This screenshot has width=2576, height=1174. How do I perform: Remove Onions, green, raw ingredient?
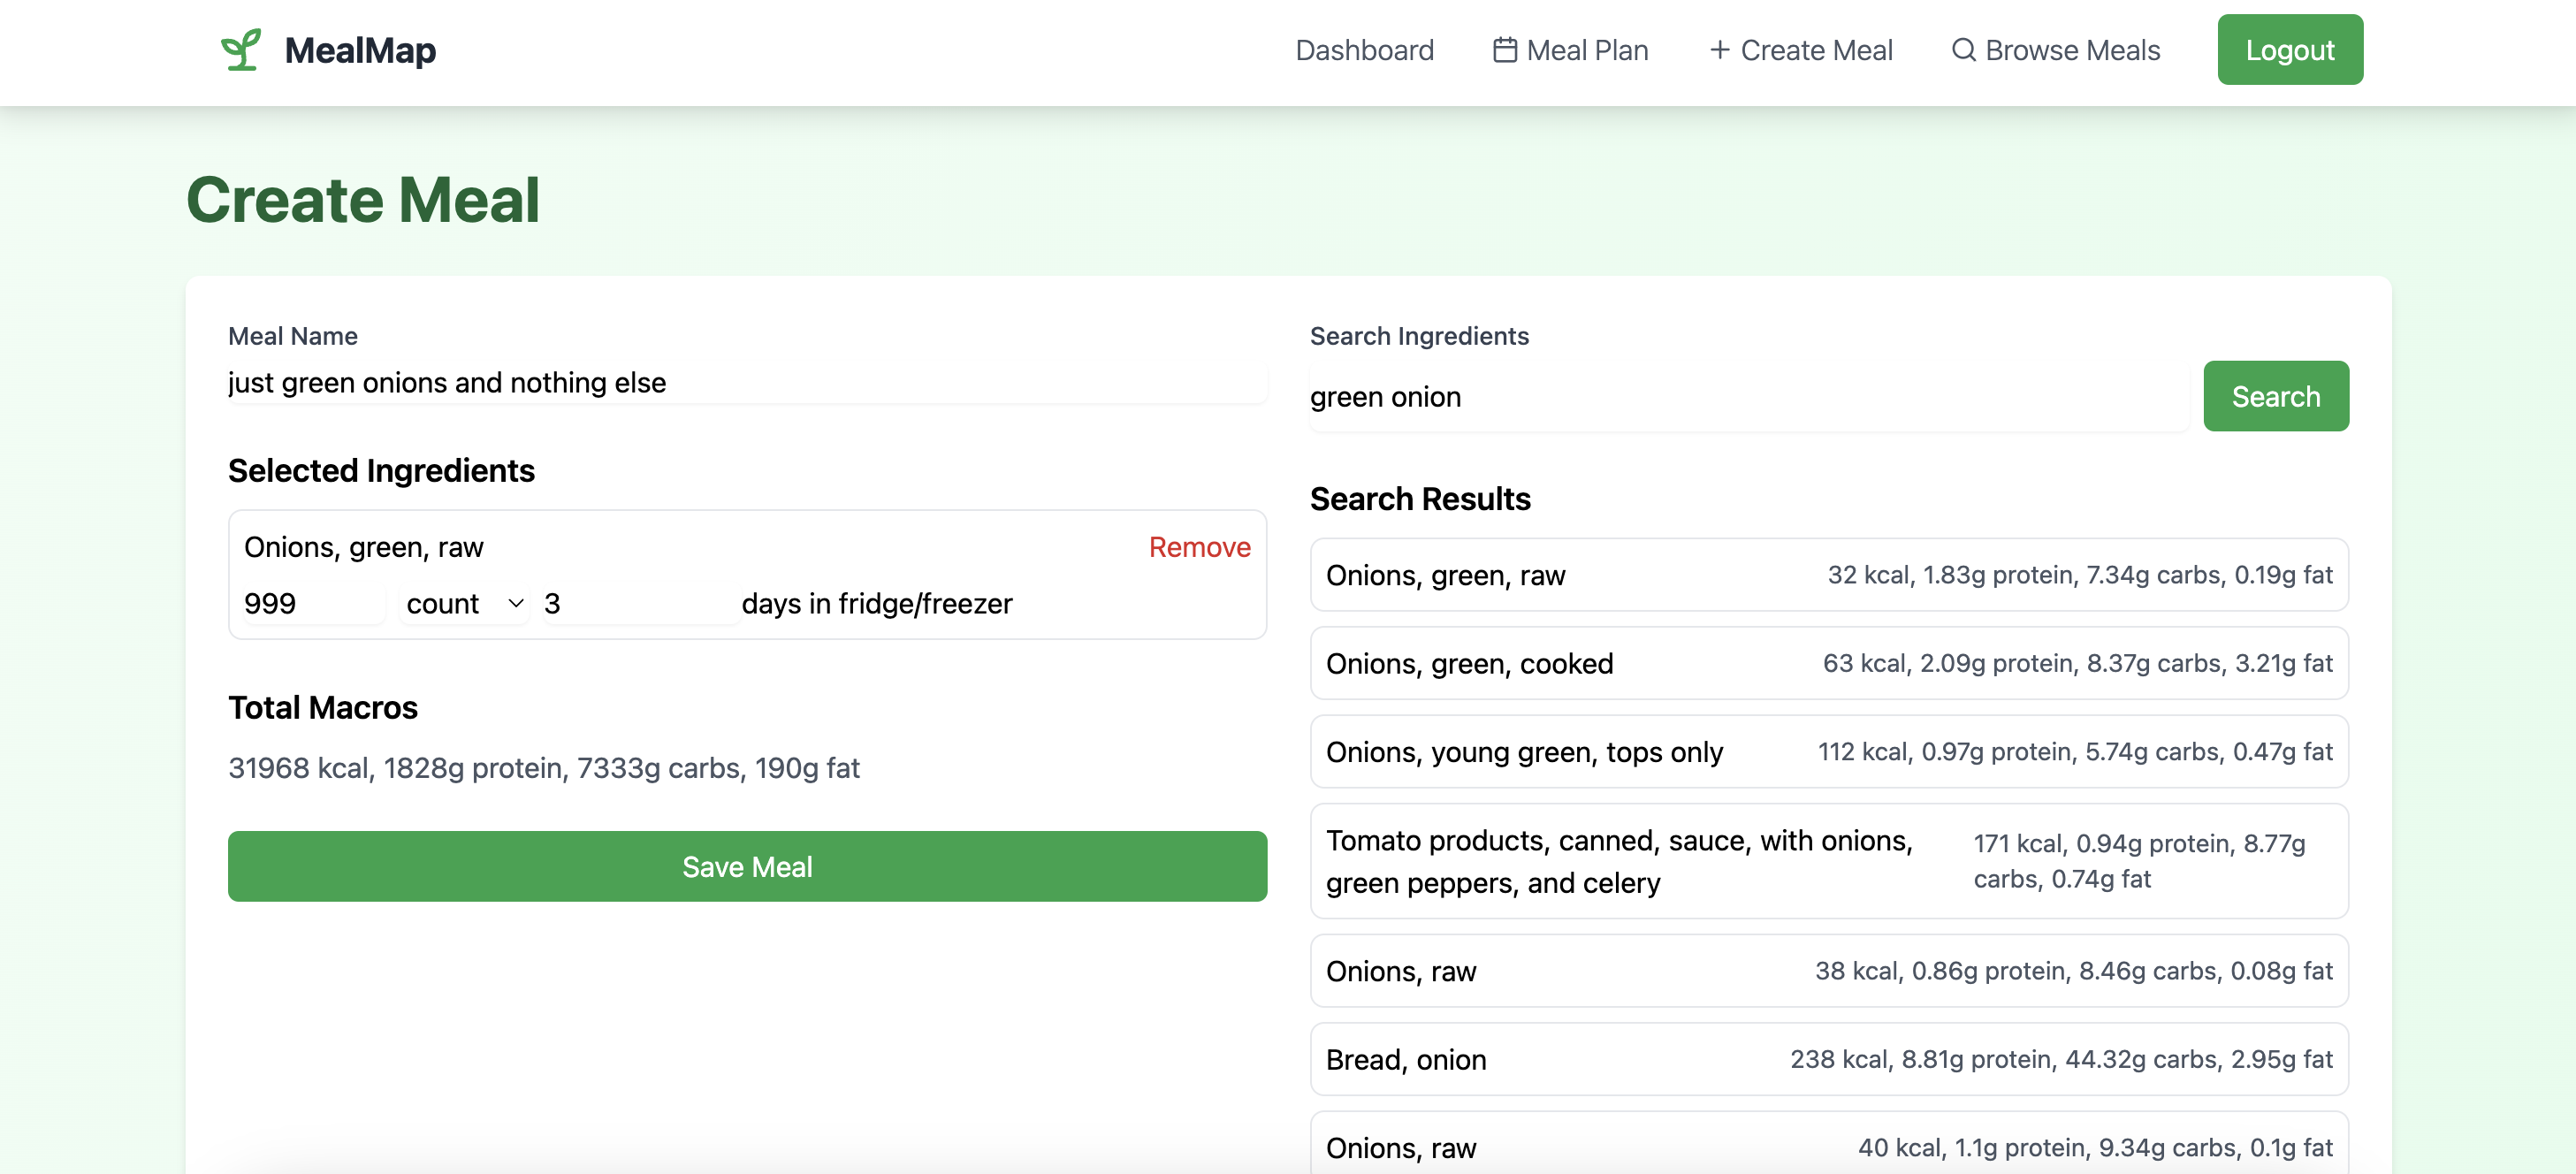[1199, 547]
